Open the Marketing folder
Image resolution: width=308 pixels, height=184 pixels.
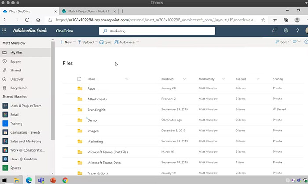point(95,142)
